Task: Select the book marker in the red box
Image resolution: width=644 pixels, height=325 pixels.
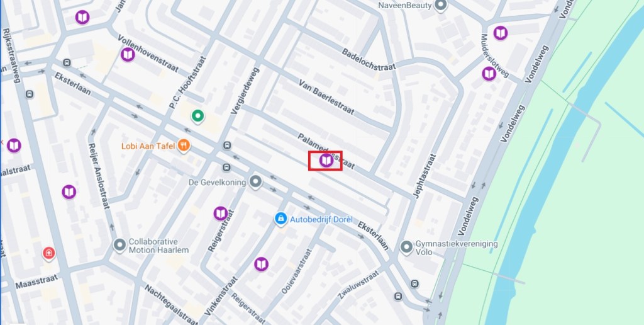Action: pyautogui.click(x=326, y=160)
